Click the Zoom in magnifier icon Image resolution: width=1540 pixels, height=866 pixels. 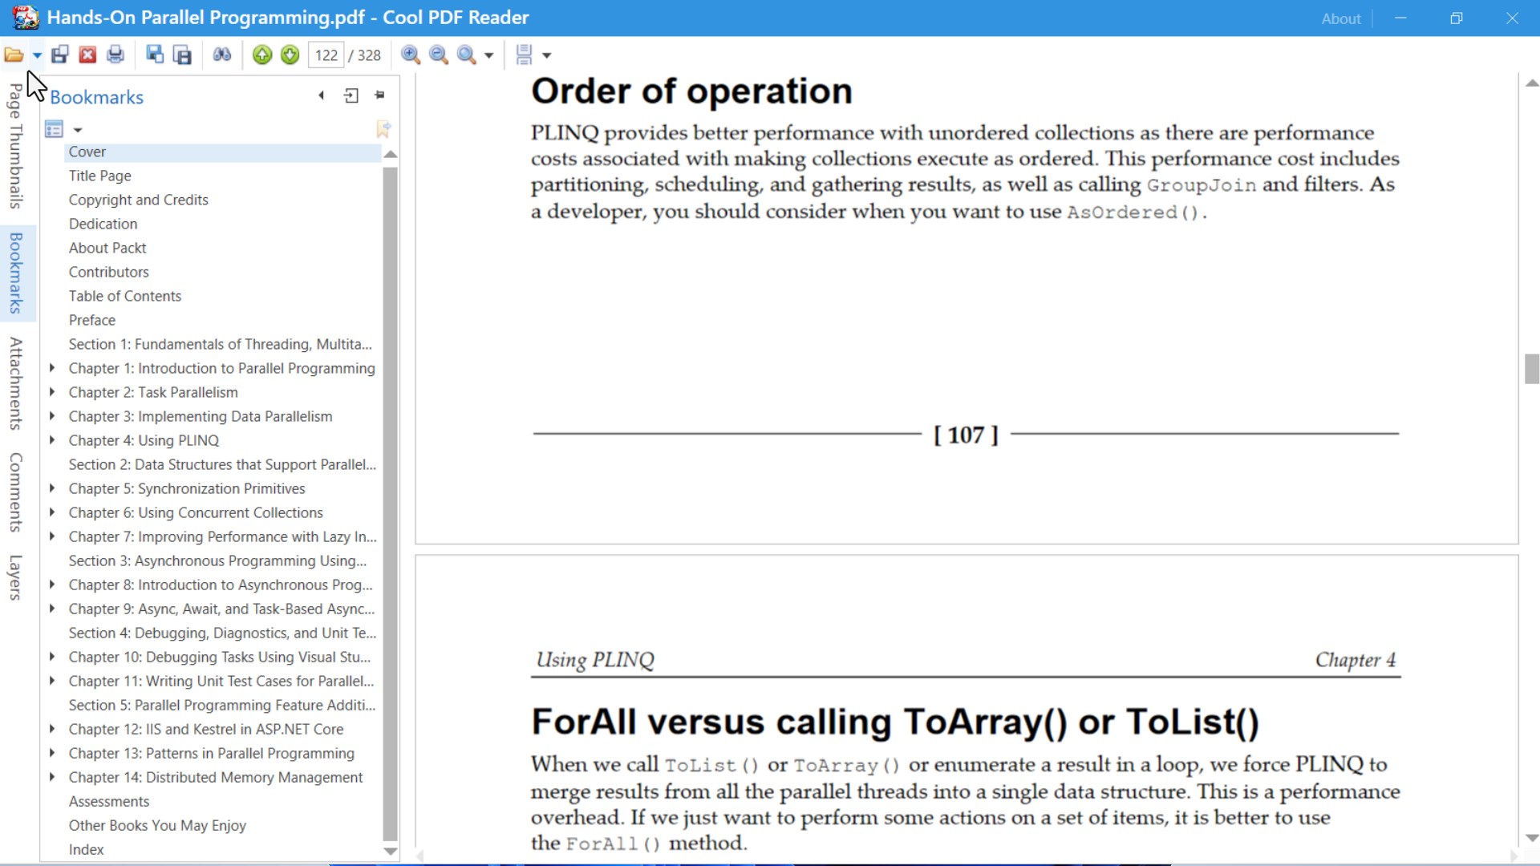(411, 55)
